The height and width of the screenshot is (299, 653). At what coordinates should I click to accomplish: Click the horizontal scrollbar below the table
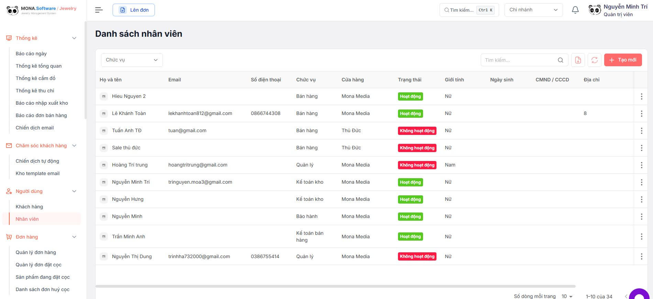(x=335, y=286)
